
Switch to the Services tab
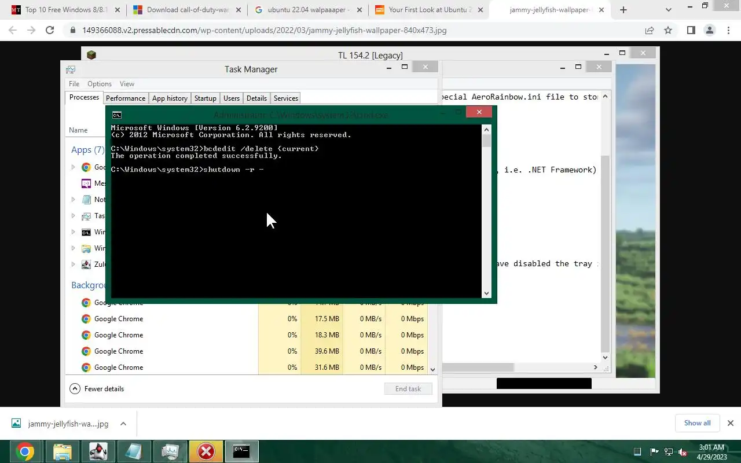(x=286, y=98)
